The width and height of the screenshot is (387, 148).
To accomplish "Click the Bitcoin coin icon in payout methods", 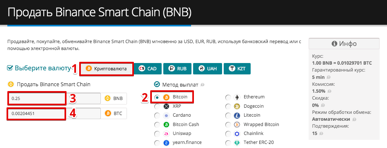I will tap(166, 97).
